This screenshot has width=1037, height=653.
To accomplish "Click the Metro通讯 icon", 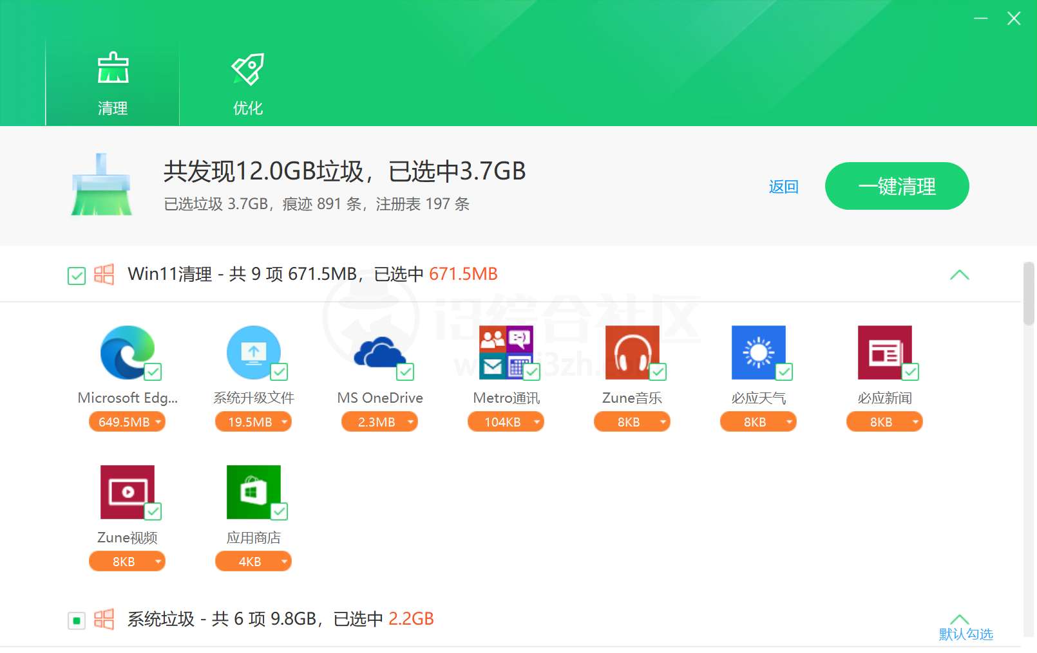I will [x=506, y=353].
